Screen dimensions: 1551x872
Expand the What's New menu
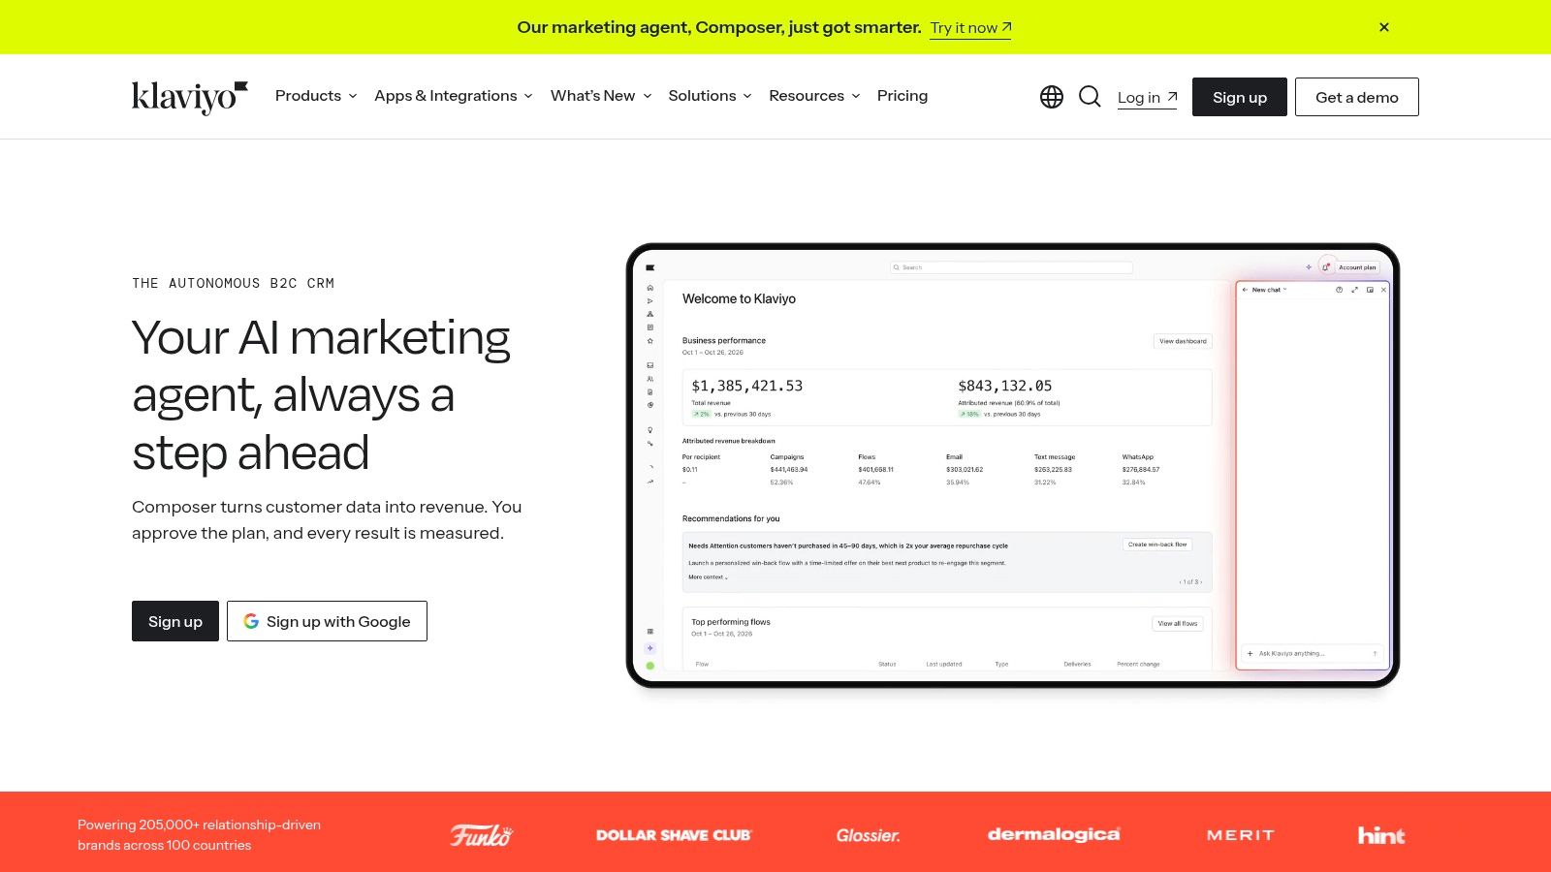point(601,96)
